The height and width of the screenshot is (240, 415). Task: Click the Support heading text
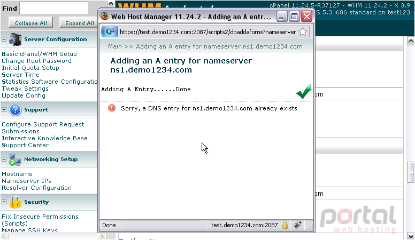tap(36, 109)
